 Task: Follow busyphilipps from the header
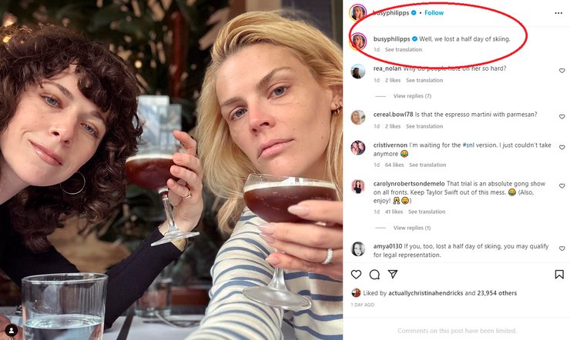(x=434, y=13)
